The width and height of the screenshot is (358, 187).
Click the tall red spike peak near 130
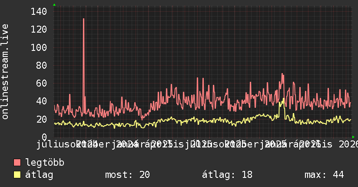click(x=83, y=19)
